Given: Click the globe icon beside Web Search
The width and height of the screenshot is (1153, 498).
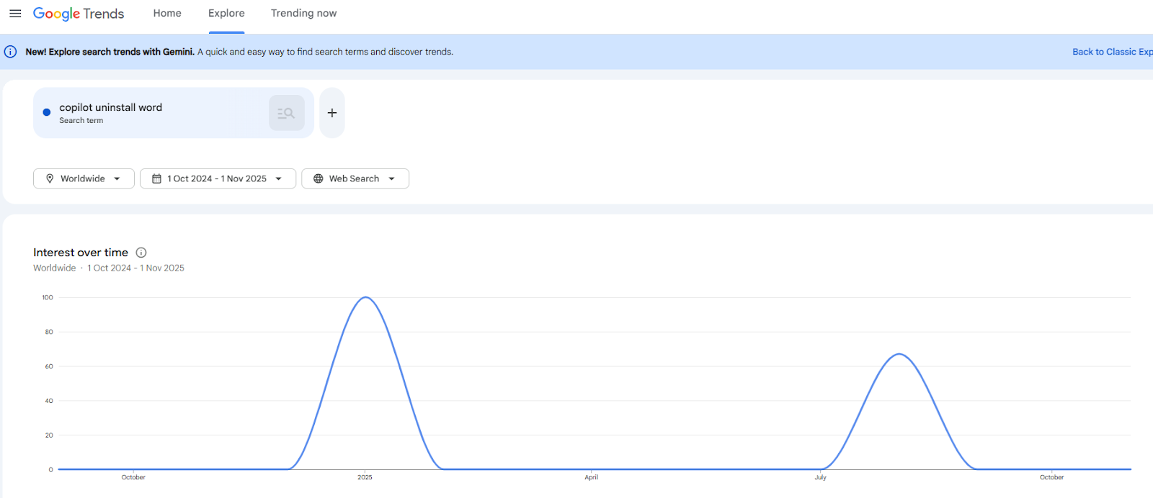Looking at the screenshot, I should (x=318, y=178).
